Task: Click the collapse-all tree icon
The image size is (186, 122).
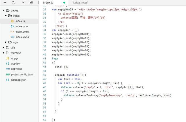Action: click(31, 2)
